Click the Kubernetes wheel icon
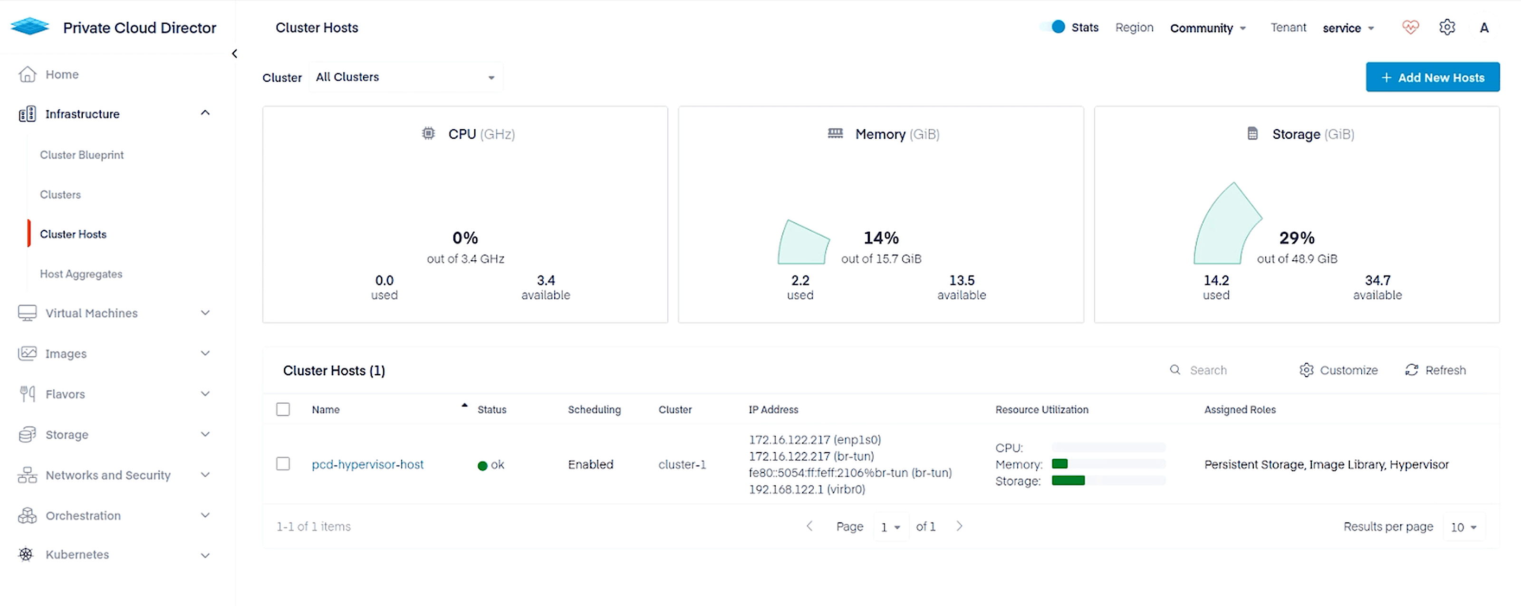The width and height of the screenshot is (1521, 606). click(x=26, y=554)
